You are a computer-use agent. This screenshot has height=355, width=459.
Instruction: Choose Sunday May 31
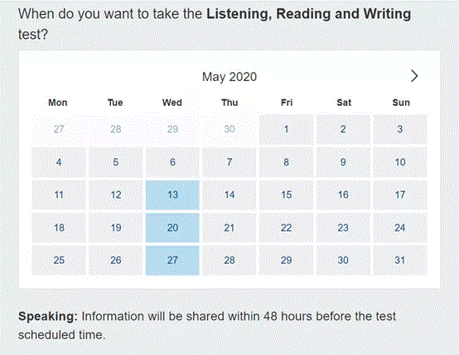coord(400,261)
